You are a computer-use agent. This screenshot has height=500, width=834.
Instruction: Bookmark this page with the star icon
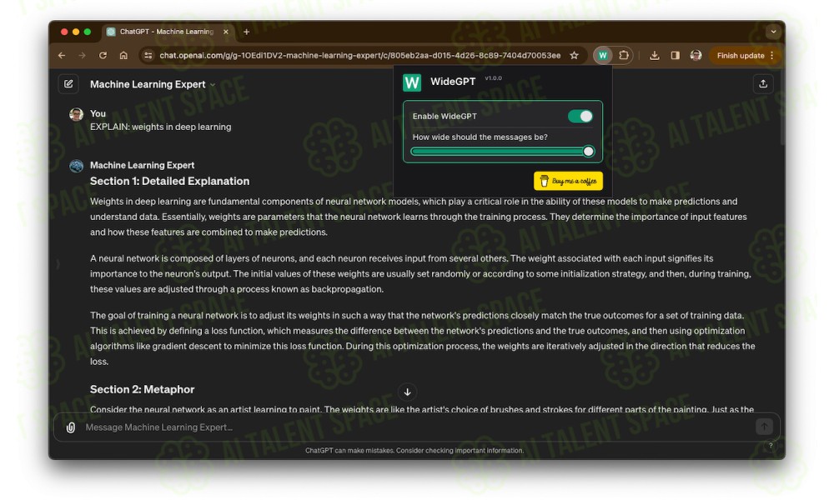pyautogui.click(x=575, y=55)
